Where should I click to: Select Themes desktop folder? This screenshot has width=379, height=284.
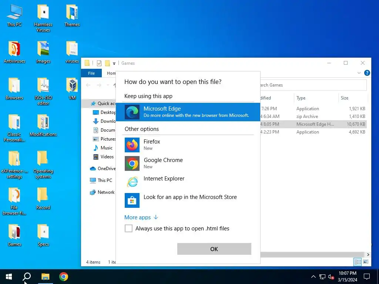(x=72, y=16)
